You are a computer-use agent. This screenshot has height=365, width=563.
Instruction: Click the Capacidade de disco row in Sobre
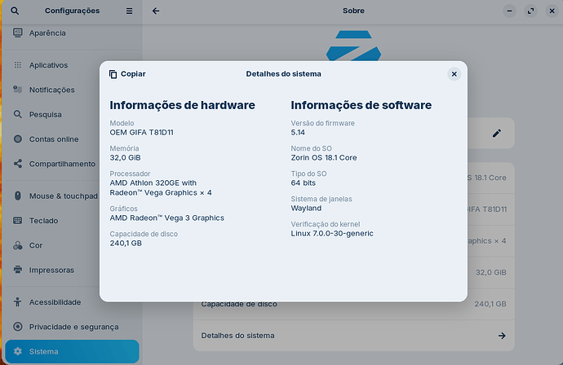[x=353, y=304]
